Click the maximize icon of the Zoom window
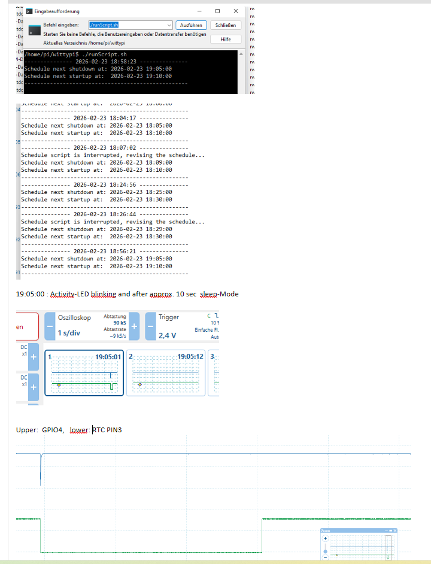 (x=390, y=530)
